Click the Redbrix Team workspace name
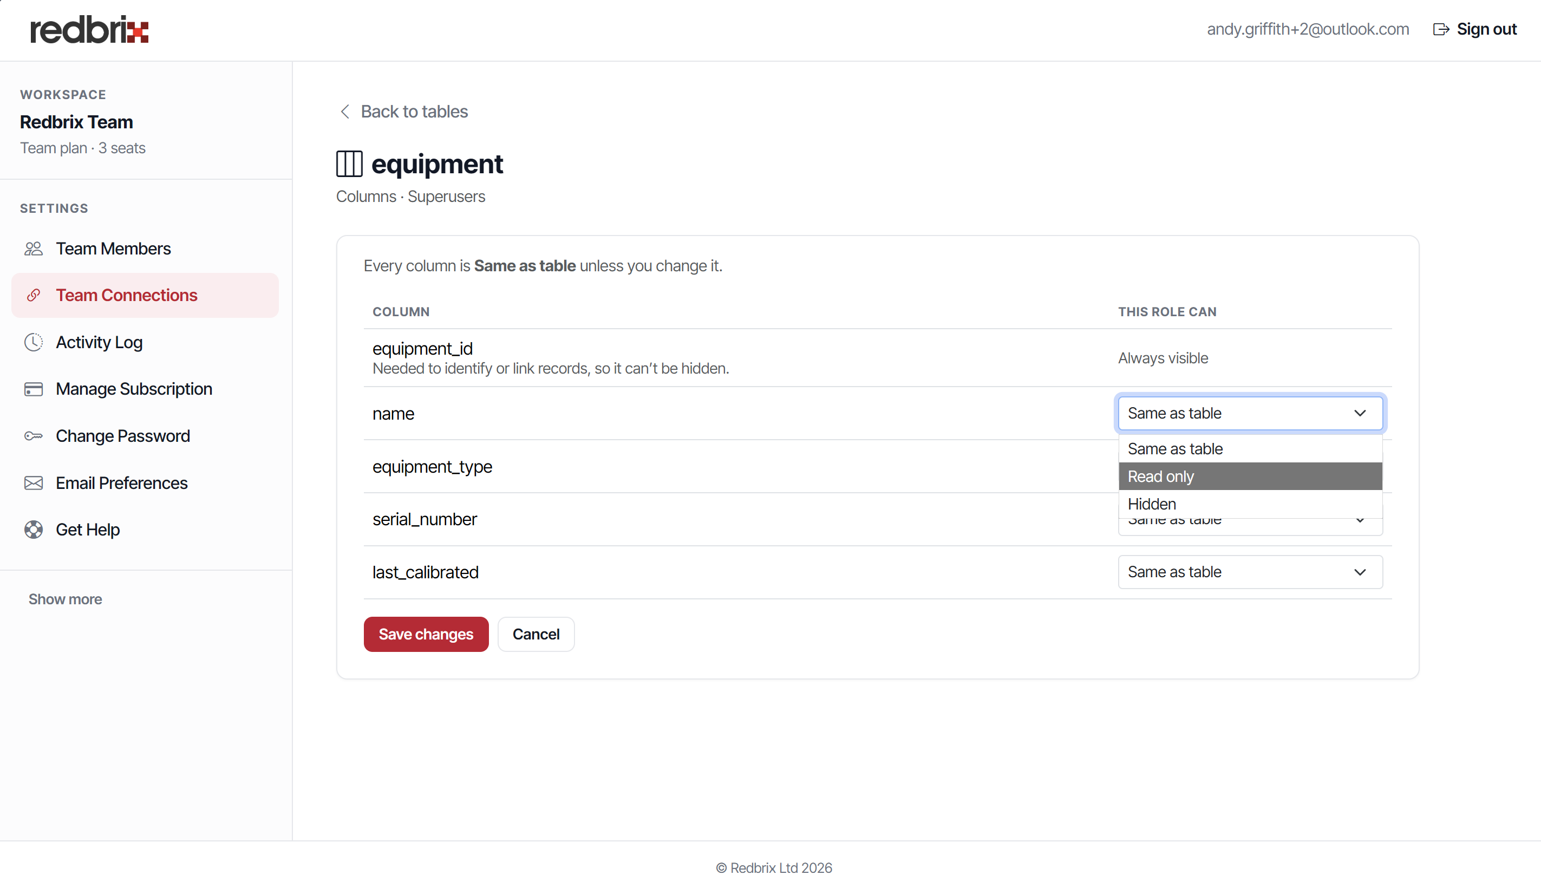Screen dimensions: 1541x888 pos(76,122)
